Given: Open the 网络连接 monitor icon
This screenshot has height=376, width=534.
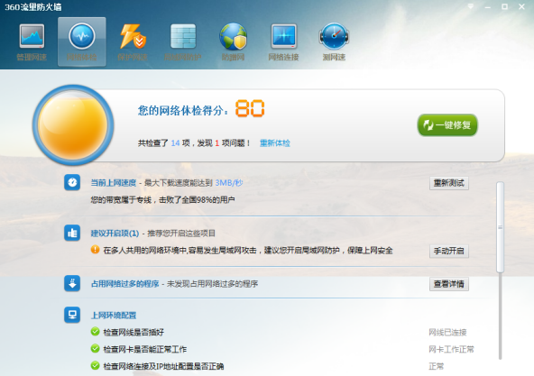Looking at the screenshot, I should (x=283, y=41).
